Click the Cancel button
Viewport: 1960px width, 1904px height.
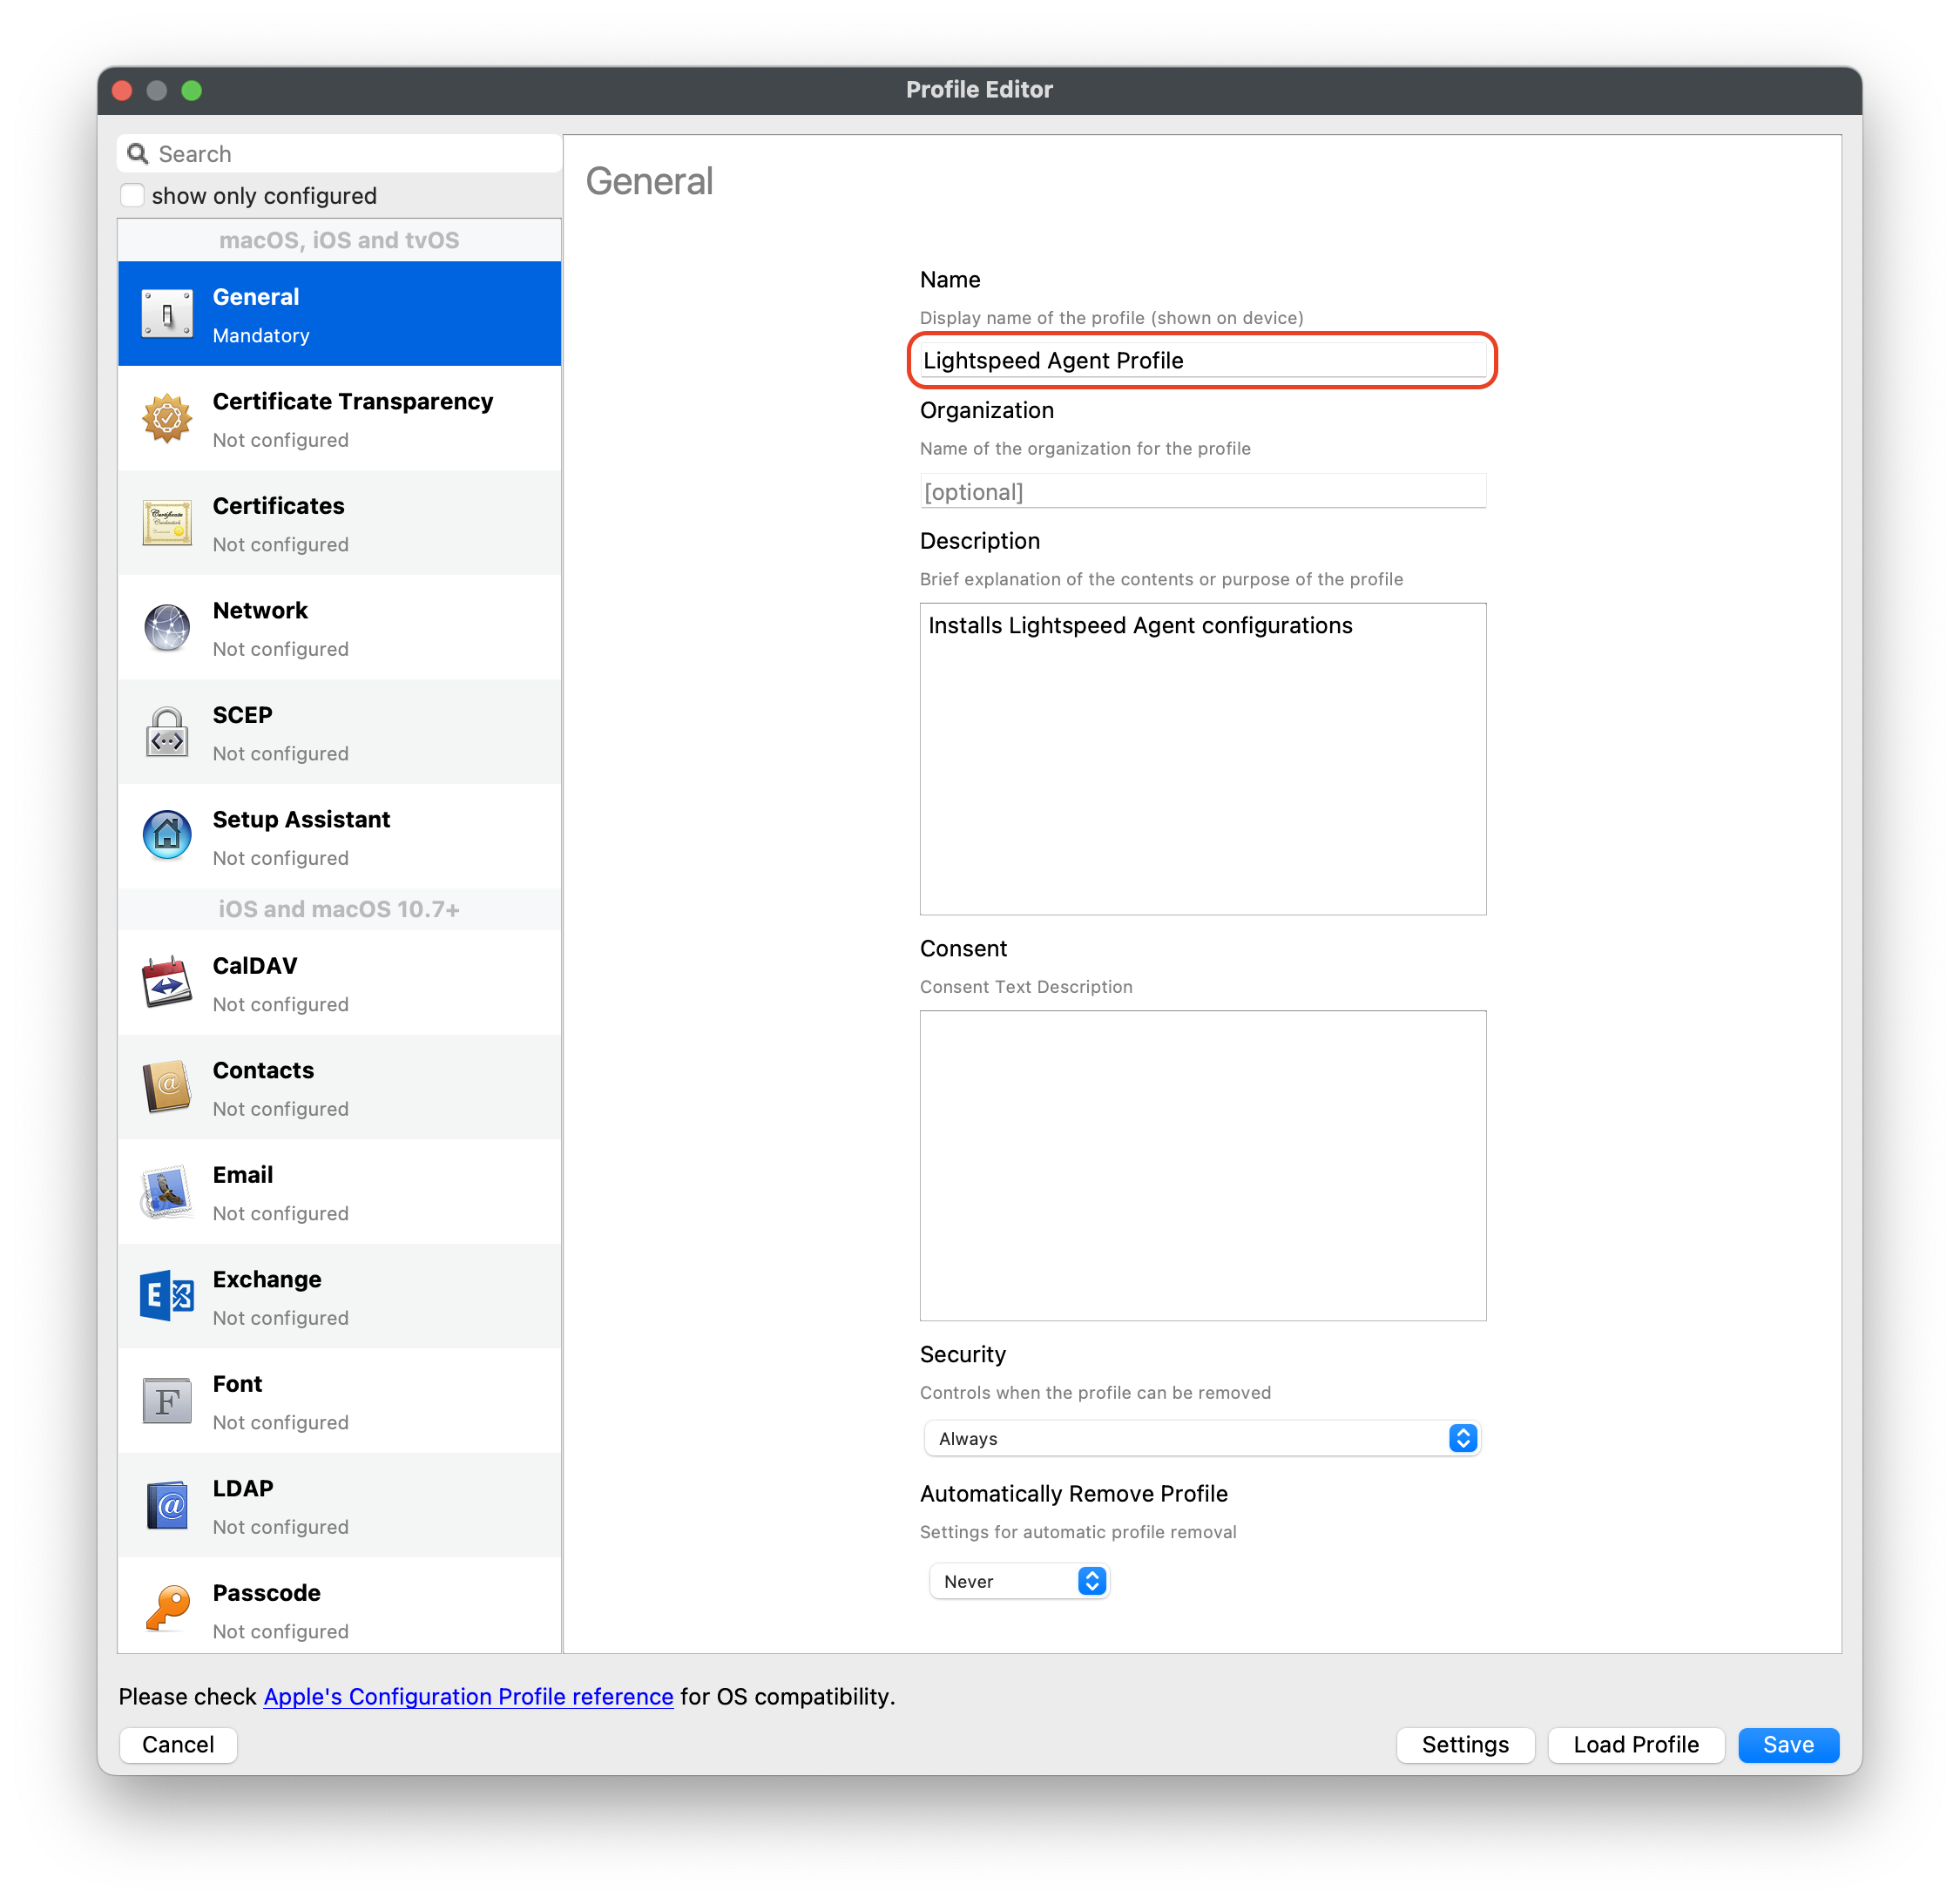point(178,1745)
